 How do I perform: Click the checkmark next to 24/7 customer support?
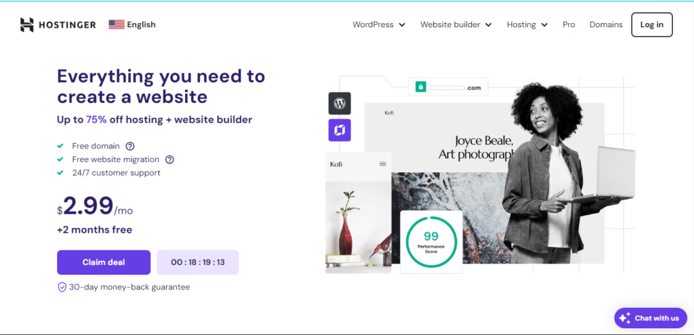(60, 173)
